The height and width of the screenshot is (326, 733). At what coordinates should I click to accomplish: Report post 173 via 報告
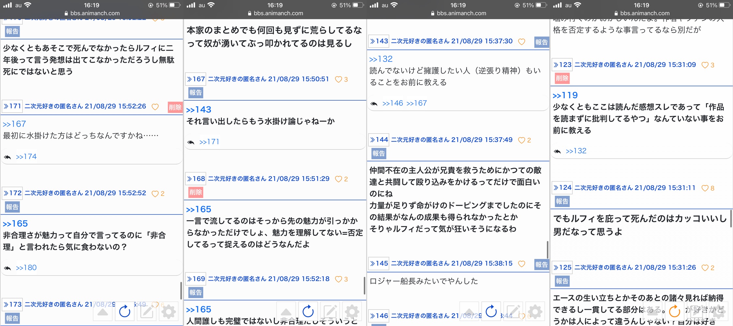[12, 318]
